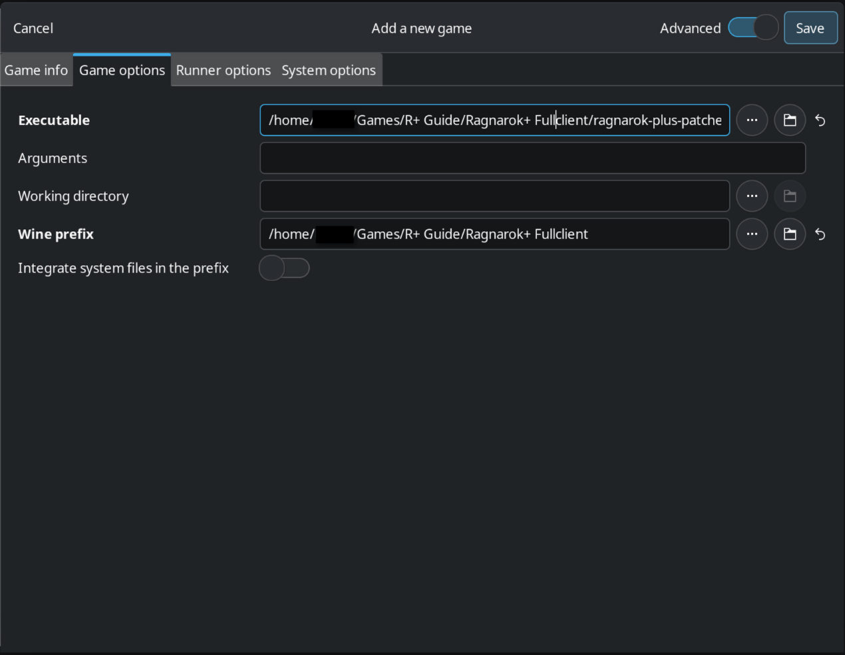The image size is (845, 655).
Task: Open the Executable location folder icon
Action: pyautogui.click(x=790, y=120)
